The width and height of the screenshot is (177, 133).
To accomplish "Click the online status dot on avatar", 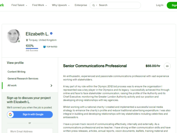I will tap(19, 41).
